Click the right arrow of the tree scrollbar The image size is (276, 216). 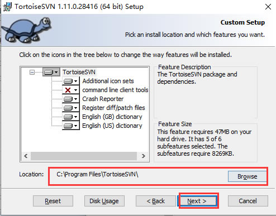pyautogui.click(x=143, y=156)
